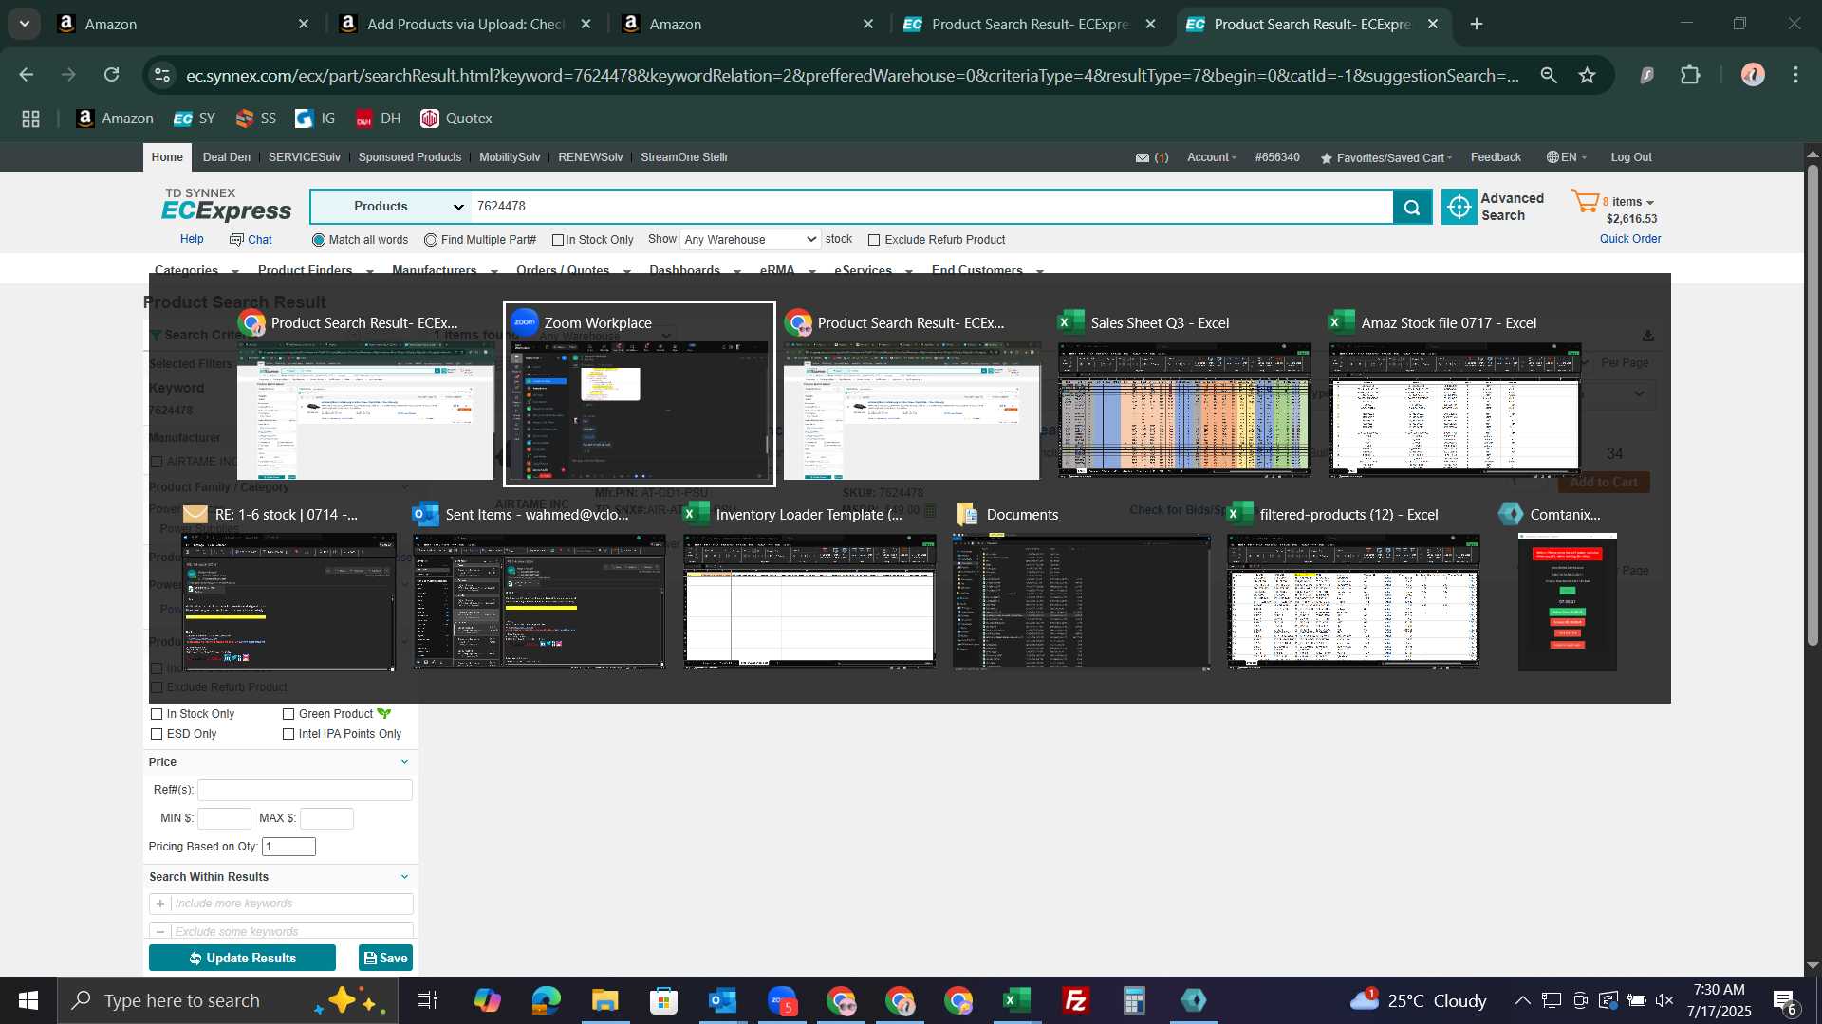Open Home tab in ECExpress nav
This screenshot has width=1822, height=1024.
(x=167, y=157)
